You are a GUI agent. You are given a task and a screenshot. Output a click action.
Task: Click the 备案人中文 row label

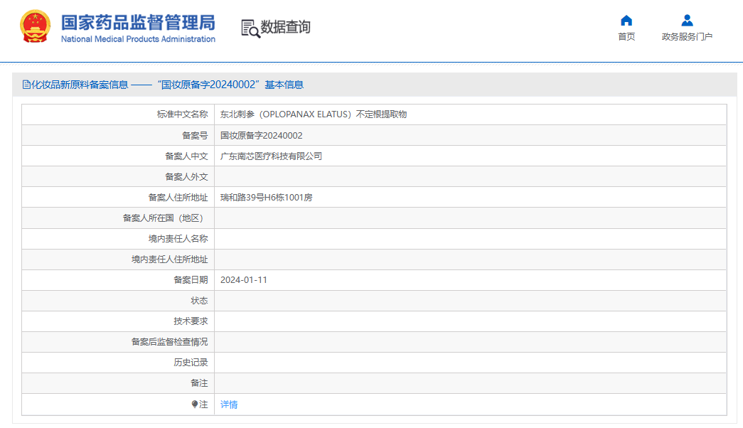point(187,156)
